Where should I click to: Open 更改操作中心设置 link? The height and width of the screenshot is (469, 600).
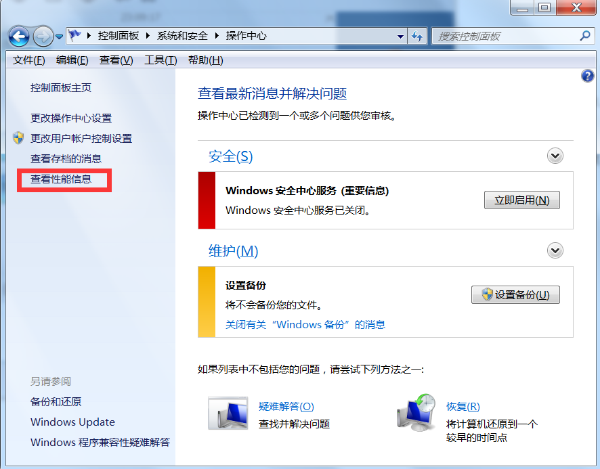pyautogui.click(x=71, y=118)
